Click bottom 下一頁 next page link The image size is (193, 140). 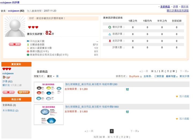point(135,131)
